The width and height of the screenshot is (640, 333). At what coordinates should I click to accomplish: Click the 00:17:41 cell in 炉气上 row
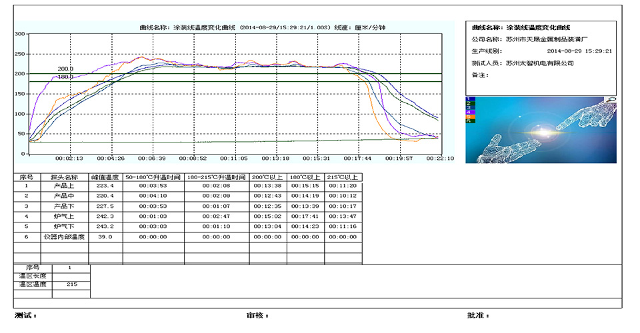coord(305,216)
